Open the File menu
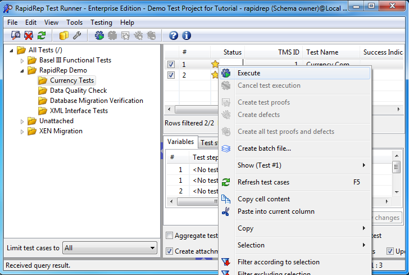The width and height of the screenshot is (409, 275). 12,22
